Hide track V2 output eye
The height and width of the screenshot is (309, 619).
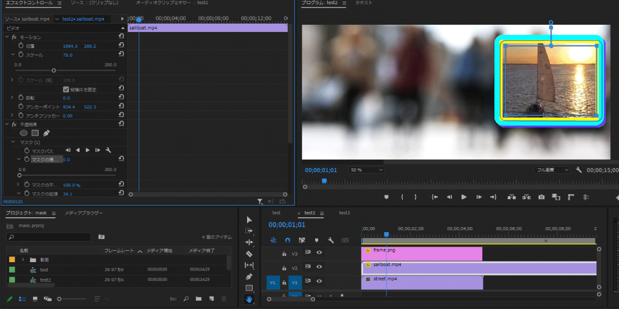pyautogui.click(x=319, y=267)
